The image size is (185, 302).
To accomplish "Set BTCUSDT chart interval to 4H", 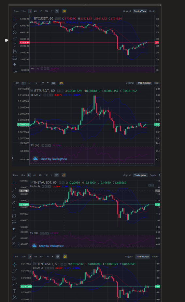I will (35, 11).
